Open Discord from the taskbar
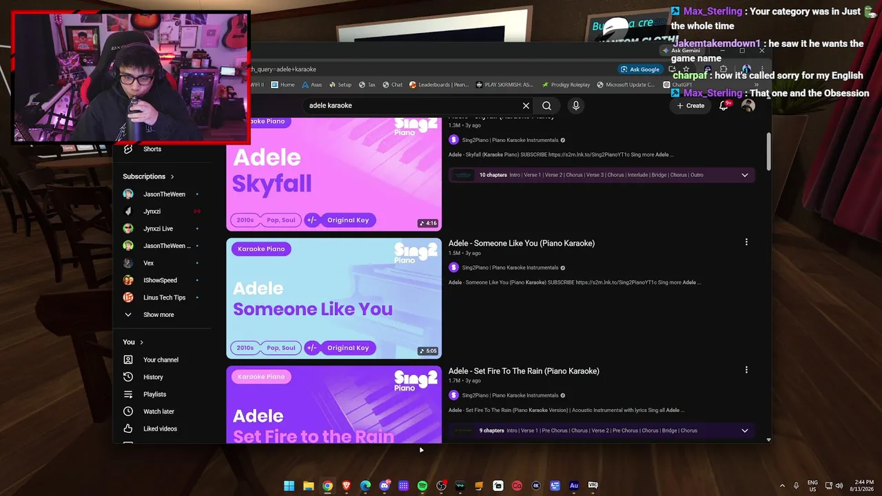 384,486
